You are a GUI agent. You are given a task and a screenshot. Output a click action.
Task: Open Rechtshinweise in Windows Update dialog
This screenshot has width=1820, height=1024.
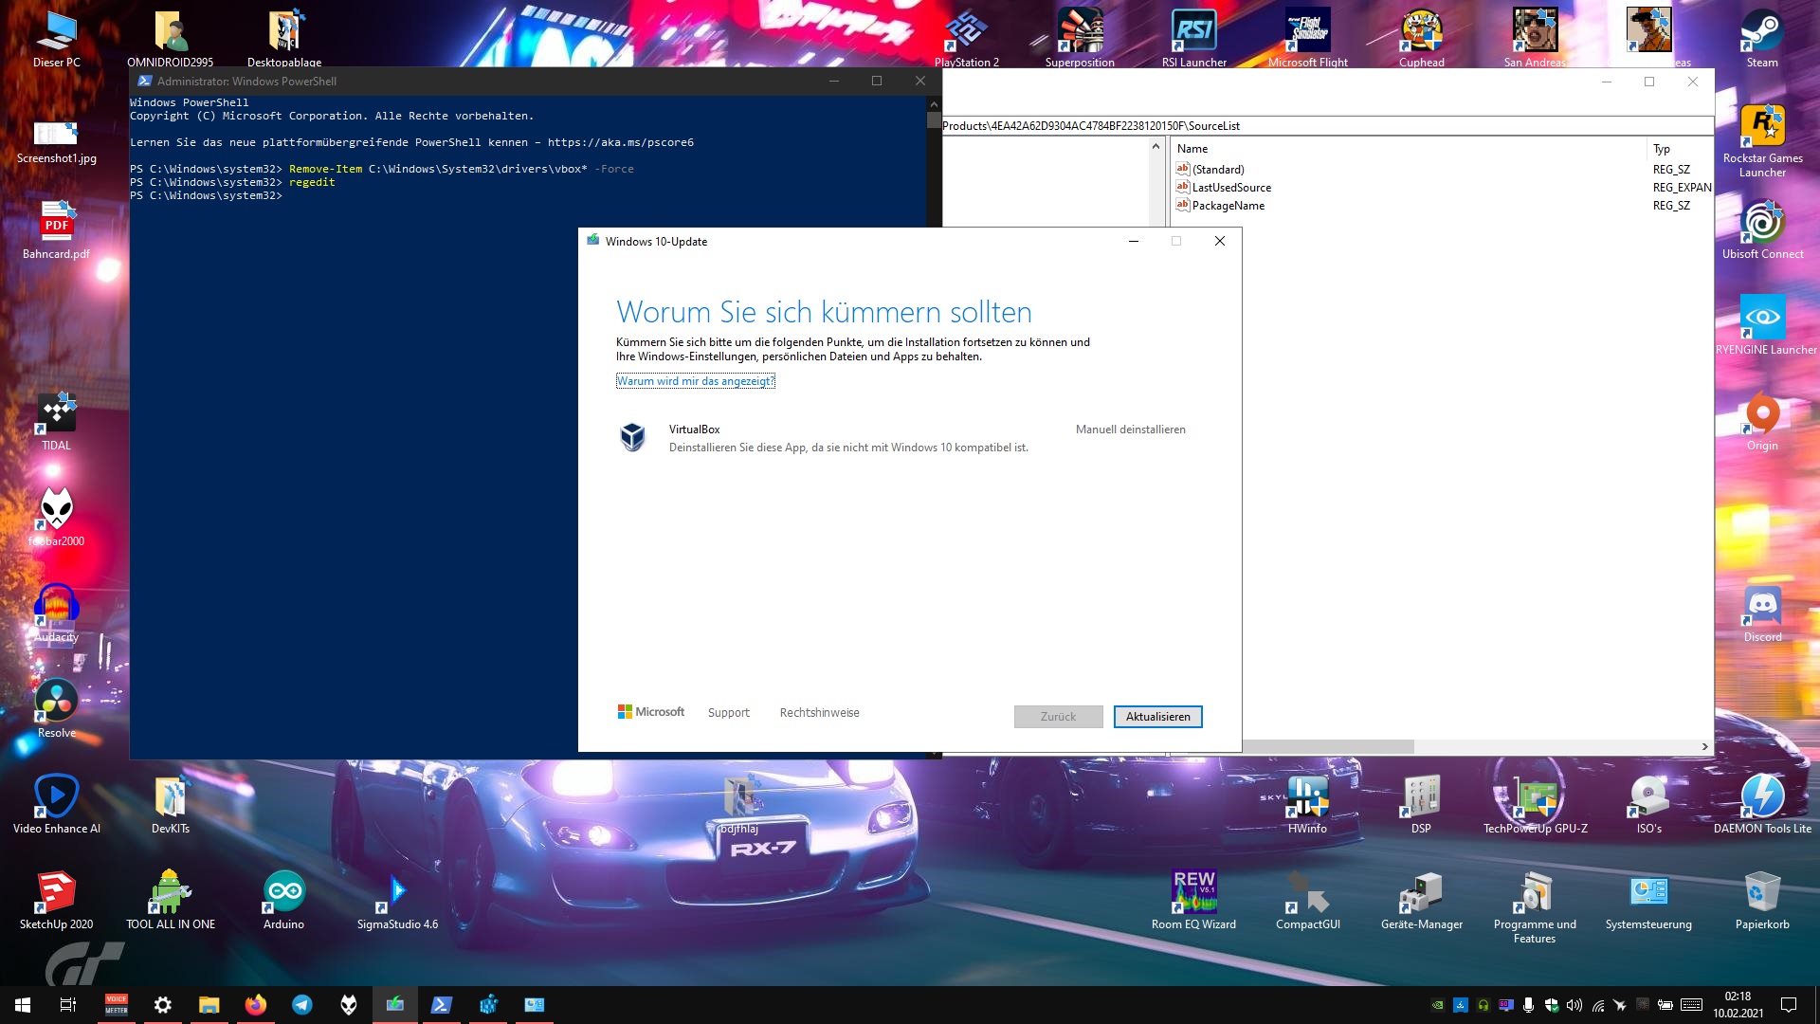[820, 711]
